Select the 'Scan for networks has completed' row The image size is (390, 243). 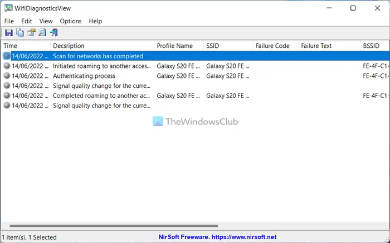click(x=195, y=56)
